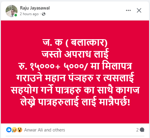Open the 2 hours ago timestamp
This screenshot has height=138, width=150.
point(29,14)
